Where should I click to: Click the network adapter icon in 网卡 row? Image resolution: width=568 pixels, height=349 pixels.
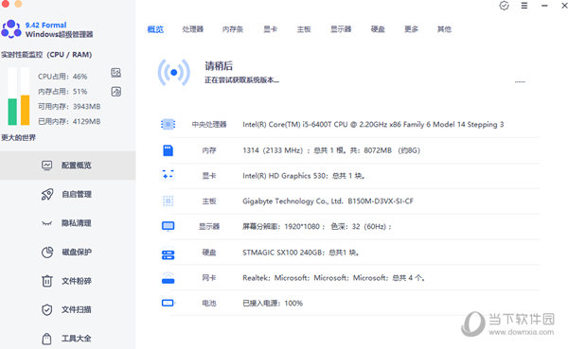(x=169, y=278)
